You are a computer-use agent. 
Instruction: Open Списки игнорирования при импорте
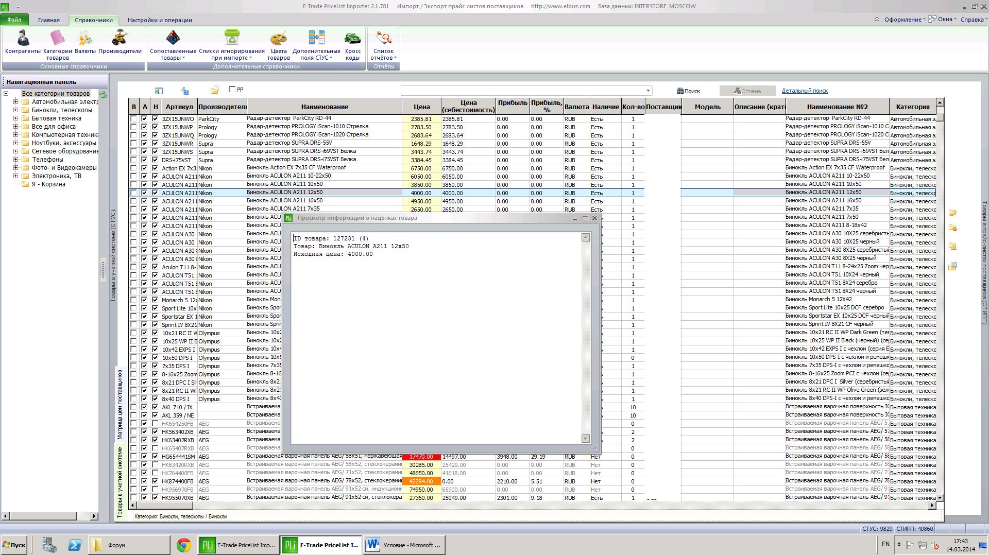coord(232,45)
